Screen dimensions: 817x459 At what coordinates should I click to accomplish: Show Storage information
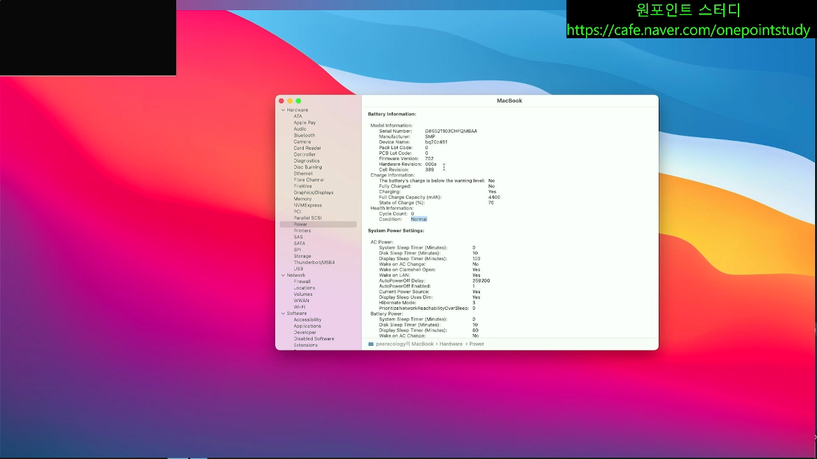[x=303, y=256]
